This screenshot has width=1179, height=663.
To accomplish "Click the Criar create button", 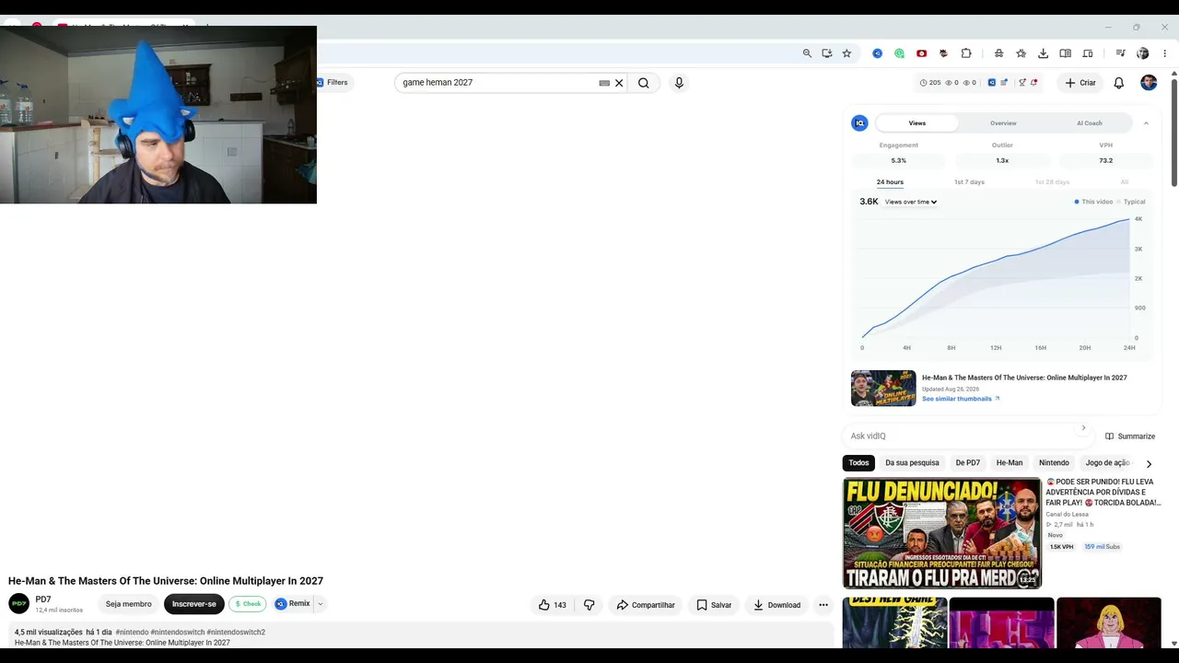I will (x=1080, y=83).
